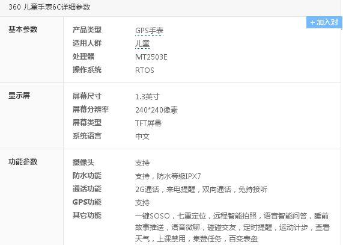Image resolution: width=343 pixels, height=245 pixels.
Task: Select the 适用人群 label
Action: point(87,43)
